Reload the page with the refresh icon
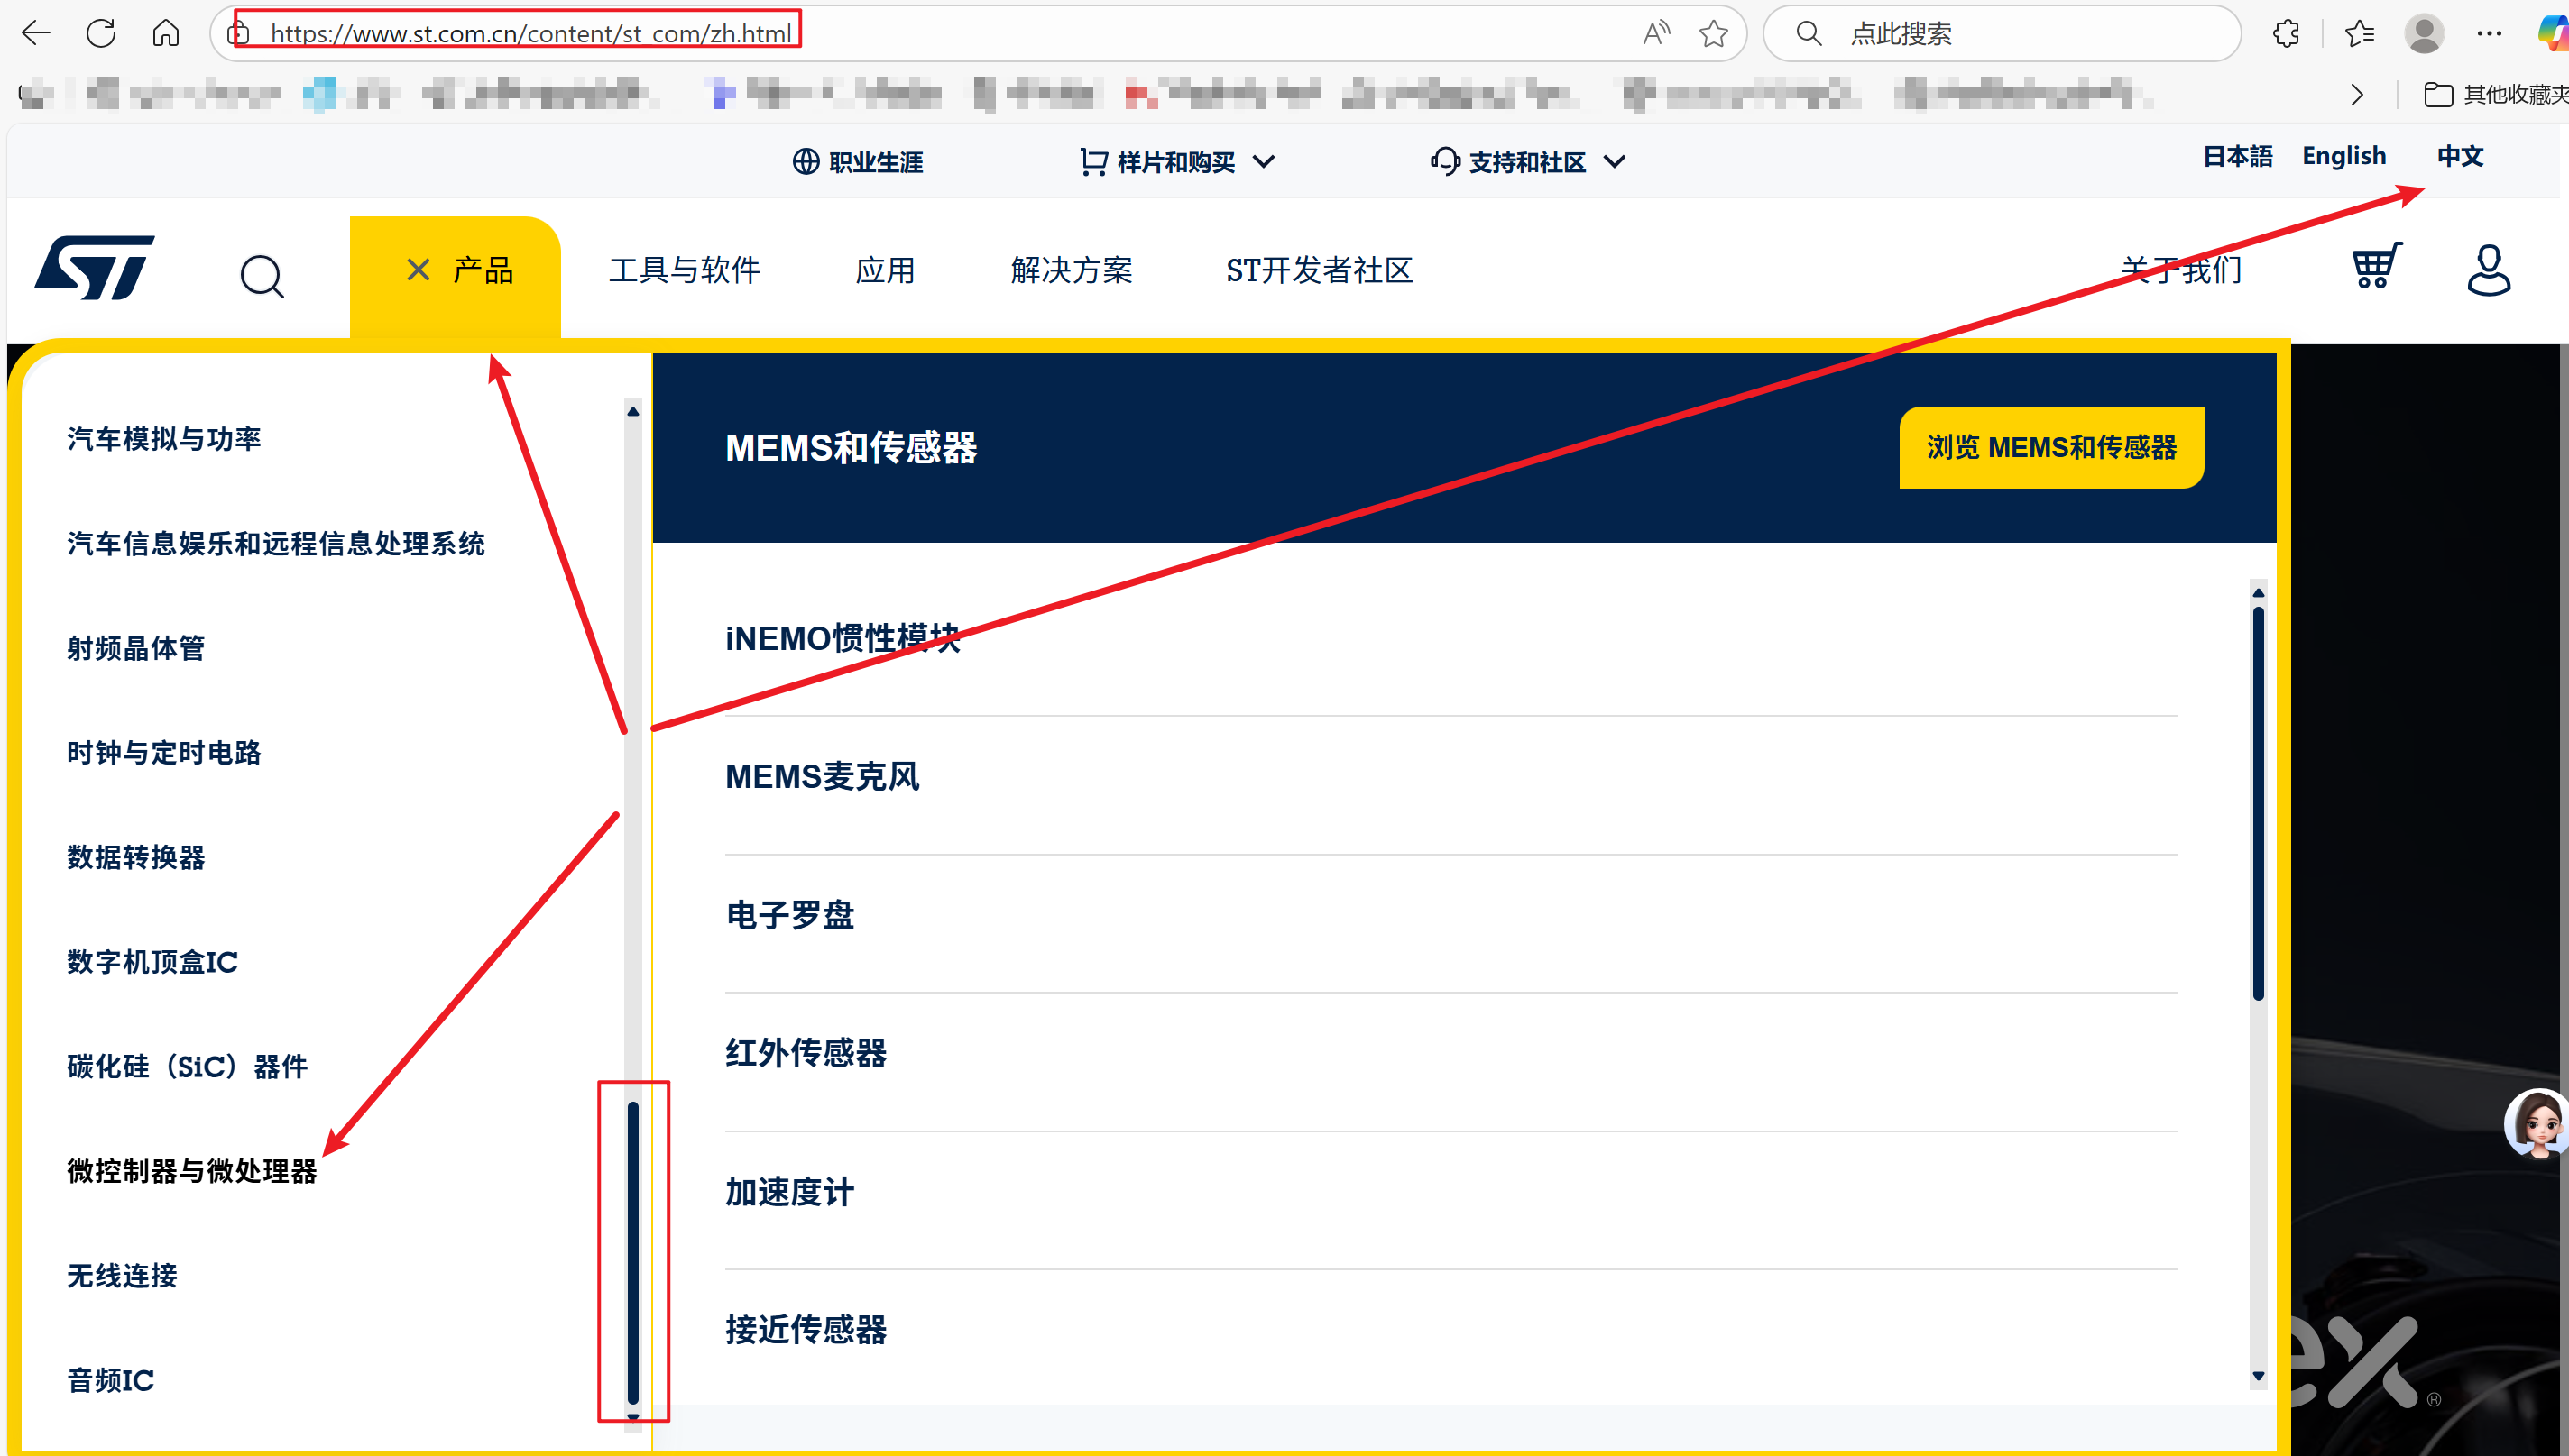This screenshot has height=1456, width=2569. point(101,33)
